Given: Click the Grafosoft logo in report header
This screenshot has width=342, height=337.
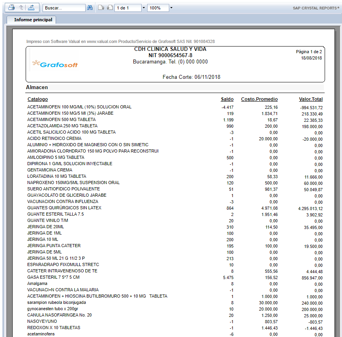Looking at the screenshot, I should point(55,64).
